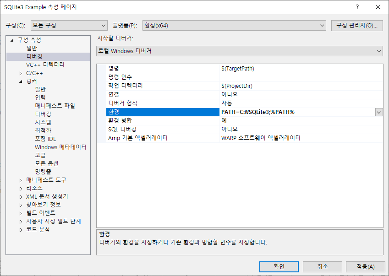Open the 플랫폼(P) platform dropdown

[234, 26]
